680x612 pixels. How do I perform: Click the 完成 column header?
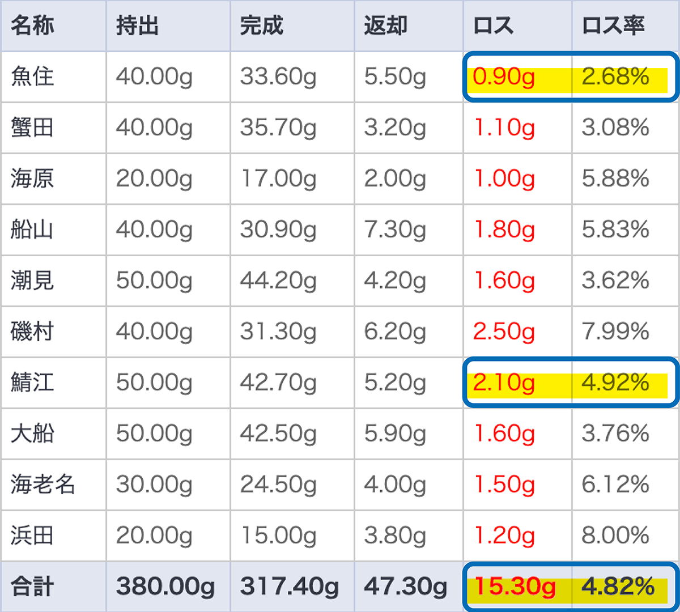tap(261, 26)
